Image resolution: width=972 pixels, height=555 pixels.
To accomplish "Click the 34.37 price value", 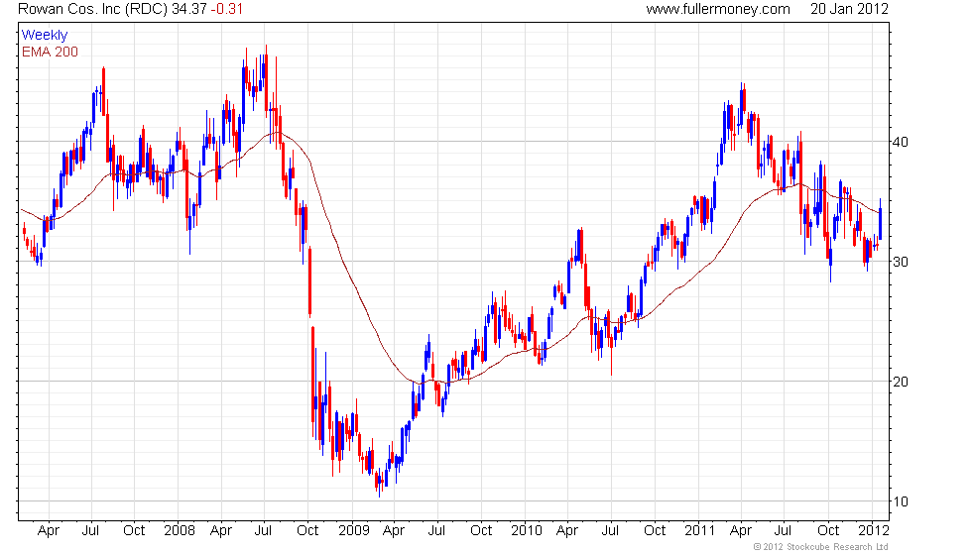I will [188, 9].
